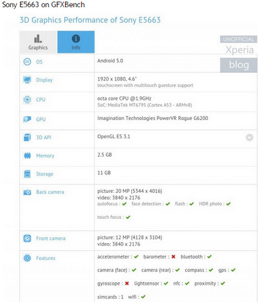The height and width of the screenshot is (302, 258).
Task: Click the SoC: MediaTek MT6795 text
Action: click(144, 105)
